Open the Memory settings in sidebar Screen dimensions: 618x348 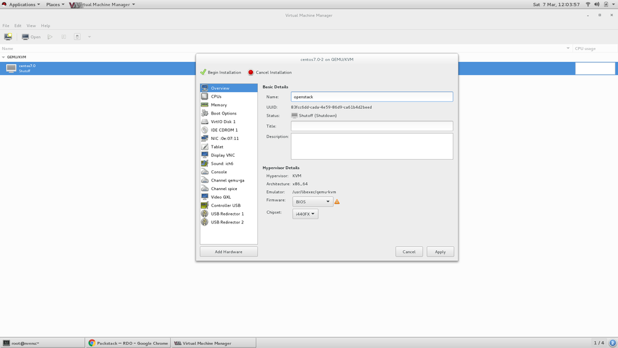coord(218,105)
